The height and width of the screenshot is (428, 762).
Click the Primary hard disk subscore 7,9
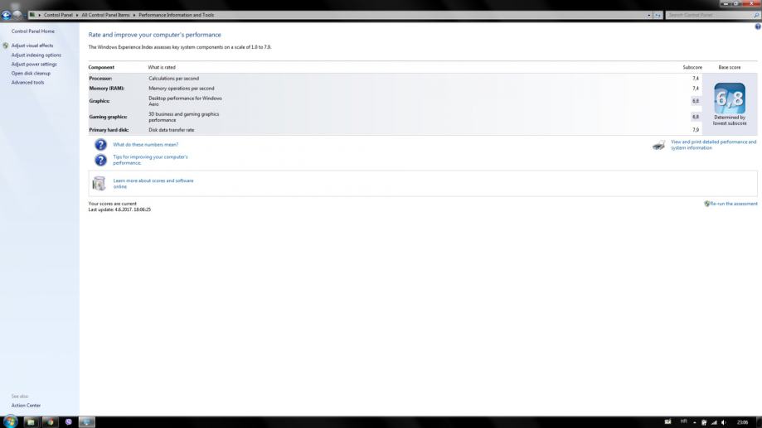(x=696, y=130)
